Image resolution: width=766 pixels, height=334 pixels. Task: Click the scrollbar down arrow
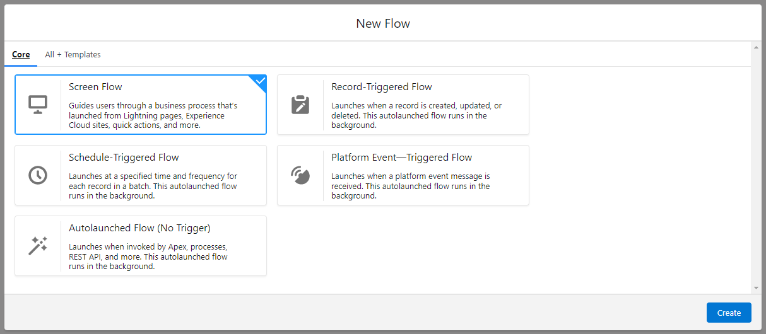point(757,288)
